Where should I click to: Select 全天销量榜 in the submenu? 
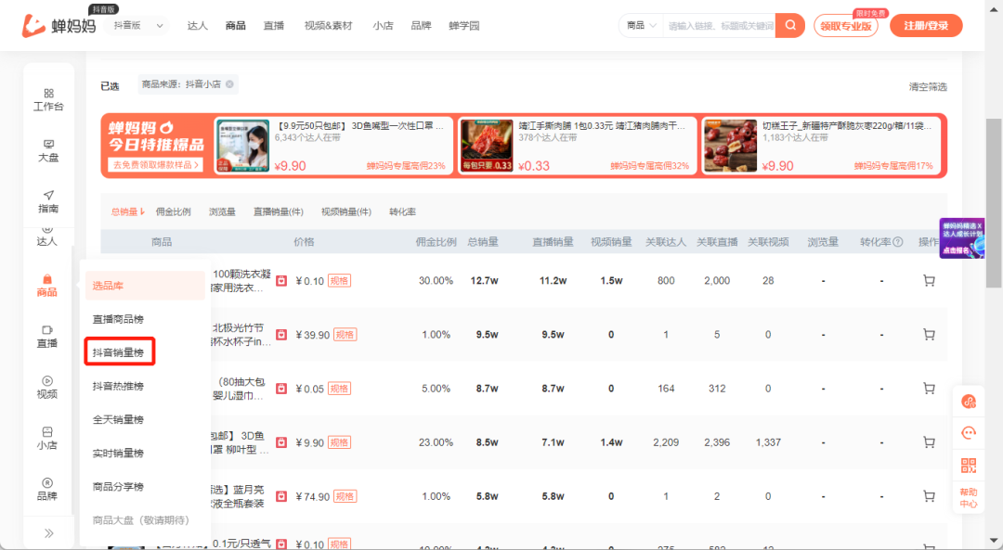coord(118,419)
